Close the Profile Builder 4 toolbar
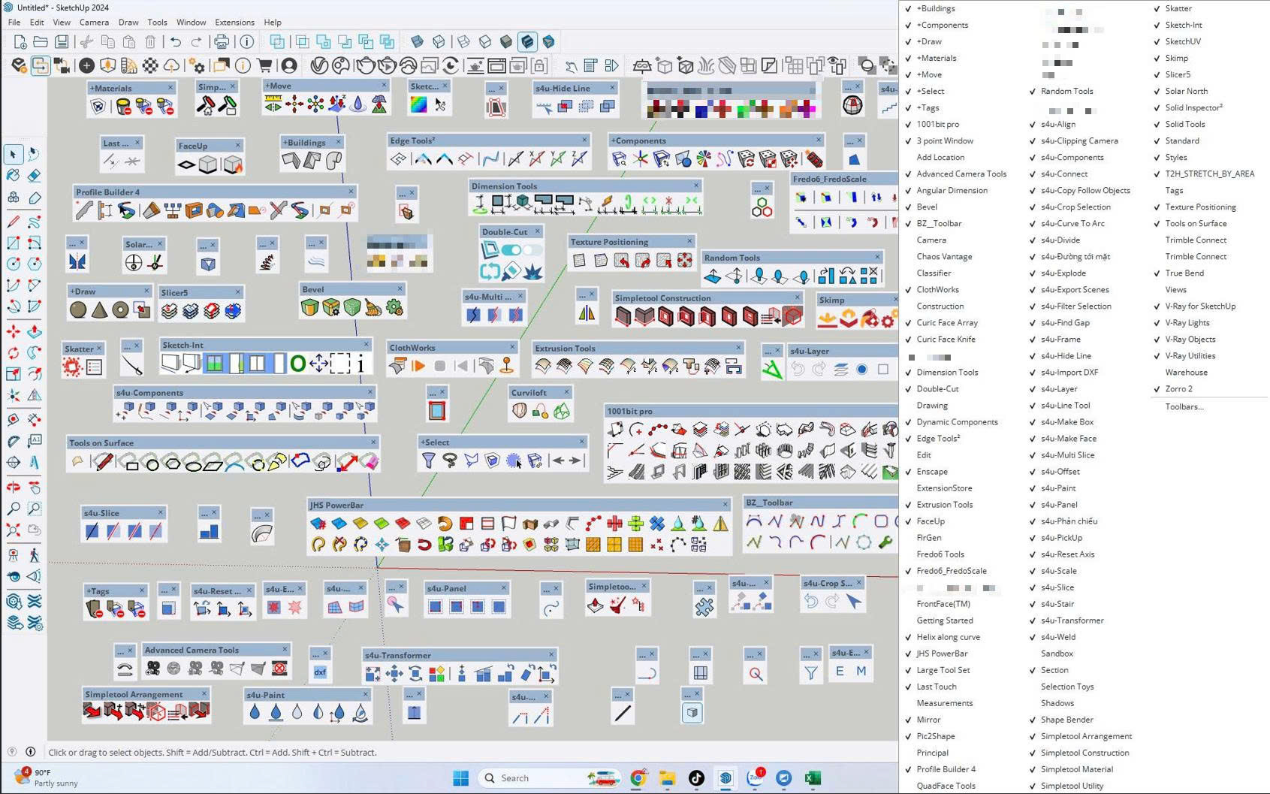 click(x=351, y=192)
